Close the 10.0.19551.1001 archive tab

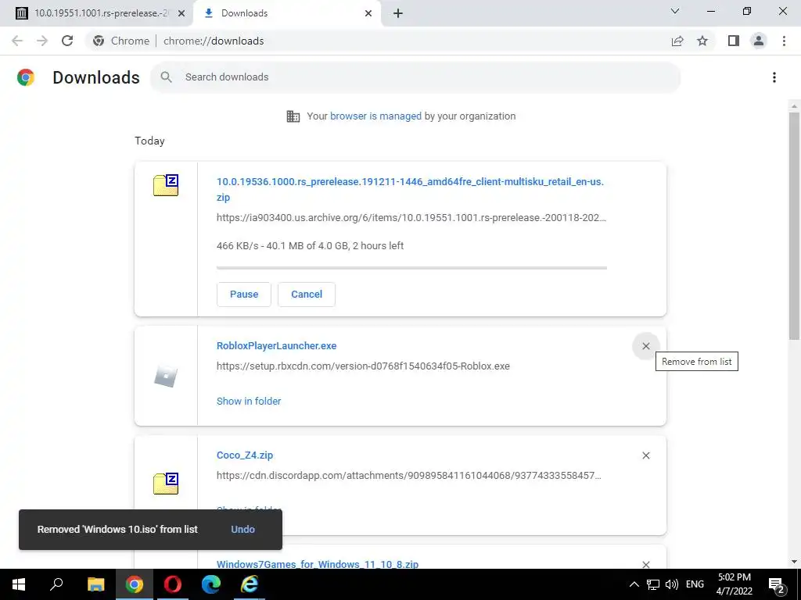[181, 13]
